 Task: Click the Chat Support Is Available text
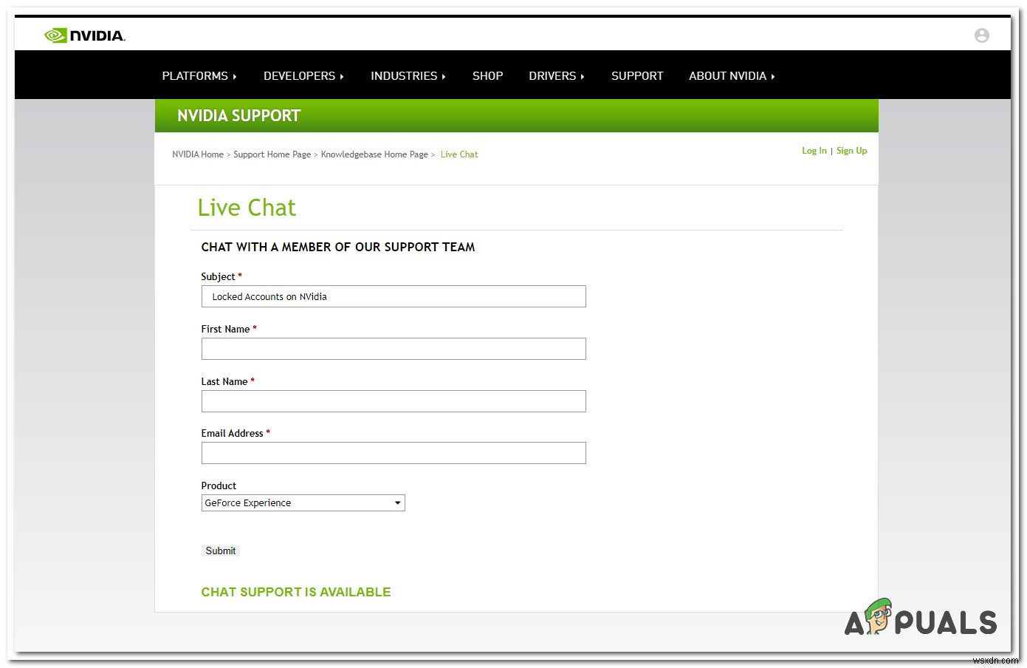point(296,592)
